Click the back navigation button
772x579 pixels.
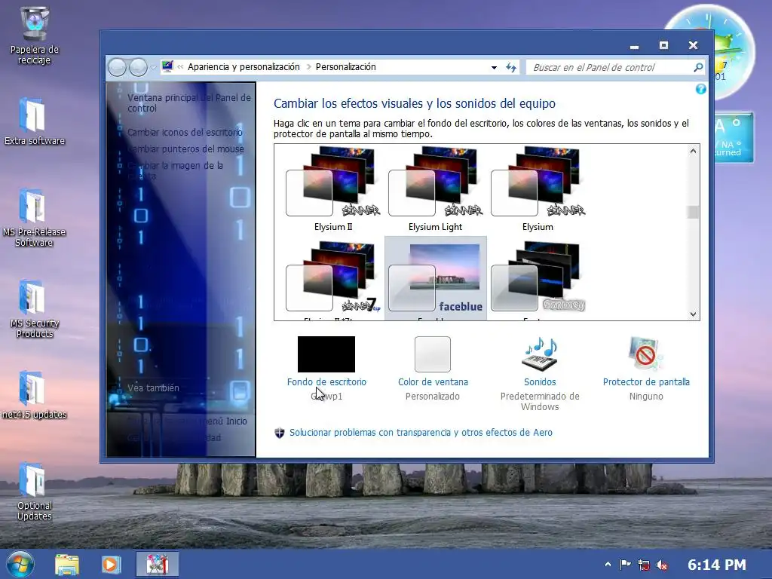click(x=117, y=67)
